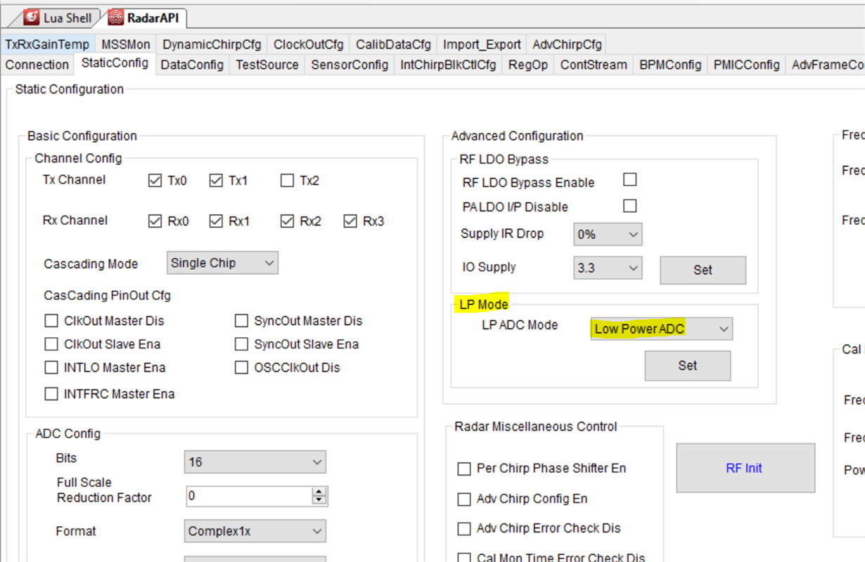865x562 pixels.
Task: Check ClkOut Master Dis option
Action: tap(51, 321)
